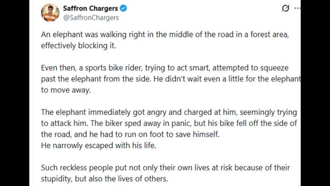This screenshot has width=330, height=186.
Task: Click the Saffron Chargers display name
Action: tap(91, 8)
